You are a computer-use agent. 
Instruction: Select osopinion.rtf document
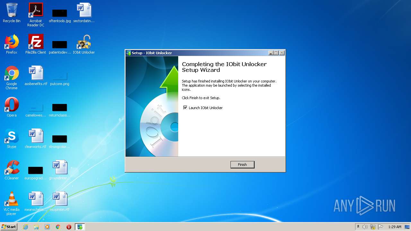tap(60, 201)
